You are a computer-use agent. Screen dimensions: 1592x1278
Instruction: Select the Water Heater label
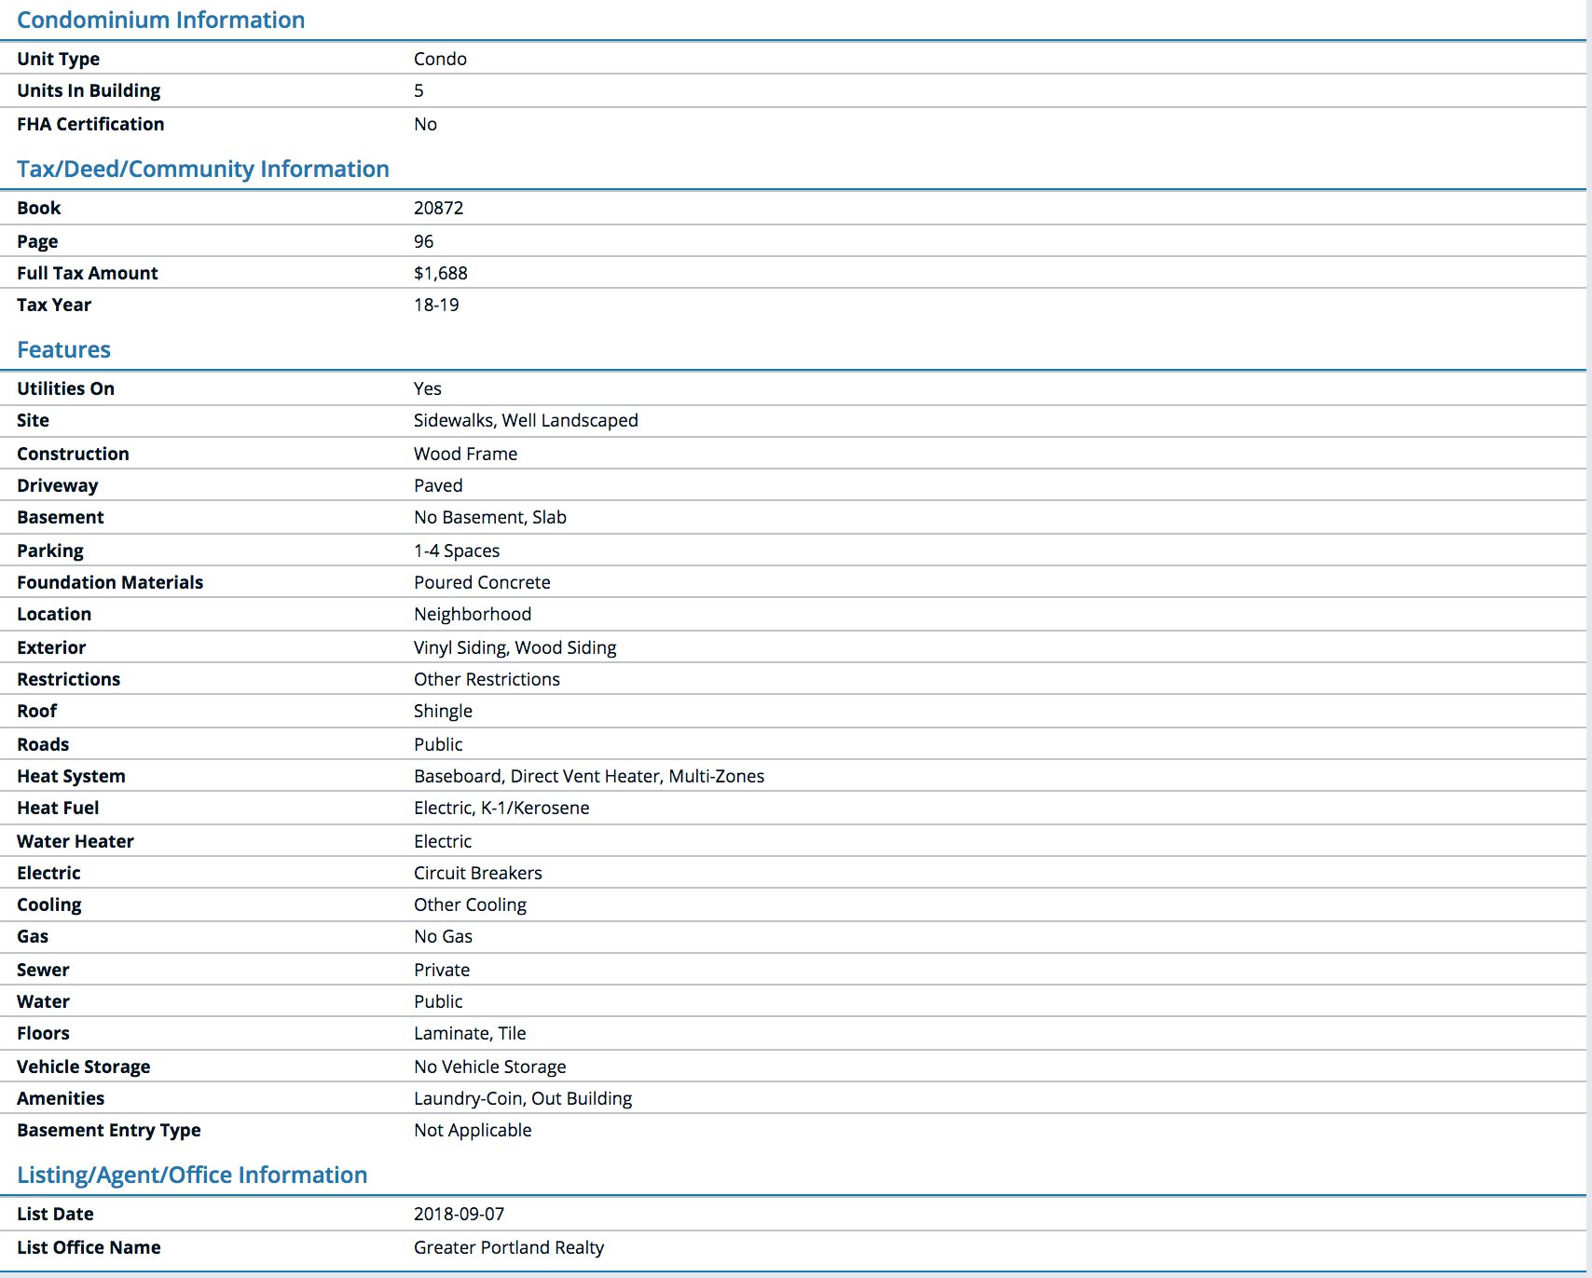[75, 841]
